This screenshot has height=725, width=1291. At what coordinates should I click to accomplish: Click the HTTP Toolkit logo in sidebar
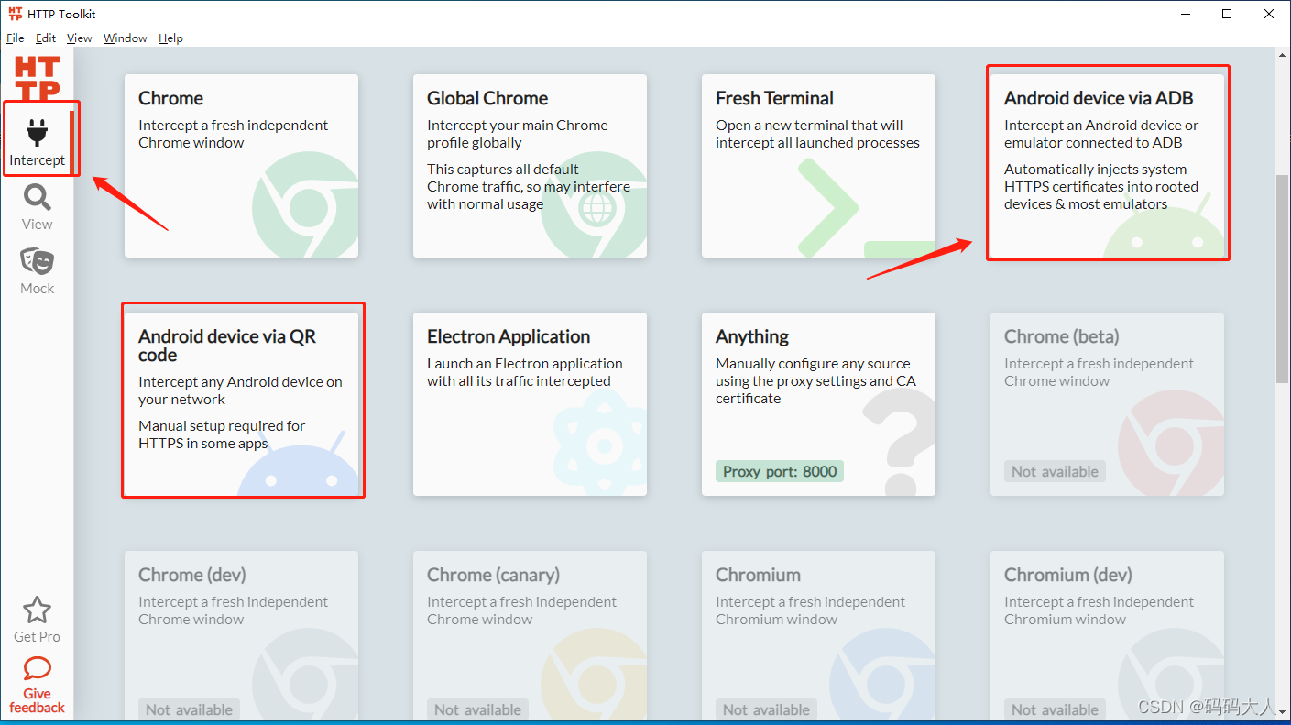tap(38, 77)
